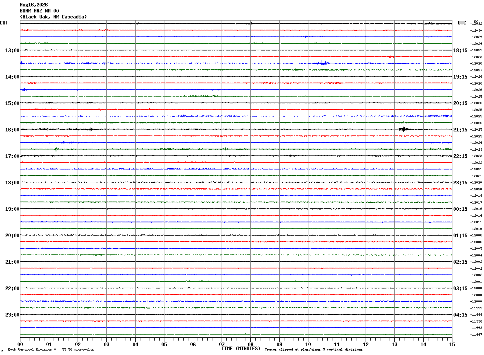Click the 15 minute mark on the time axis
The image size is (484, 355).
[x=452, y=344]
